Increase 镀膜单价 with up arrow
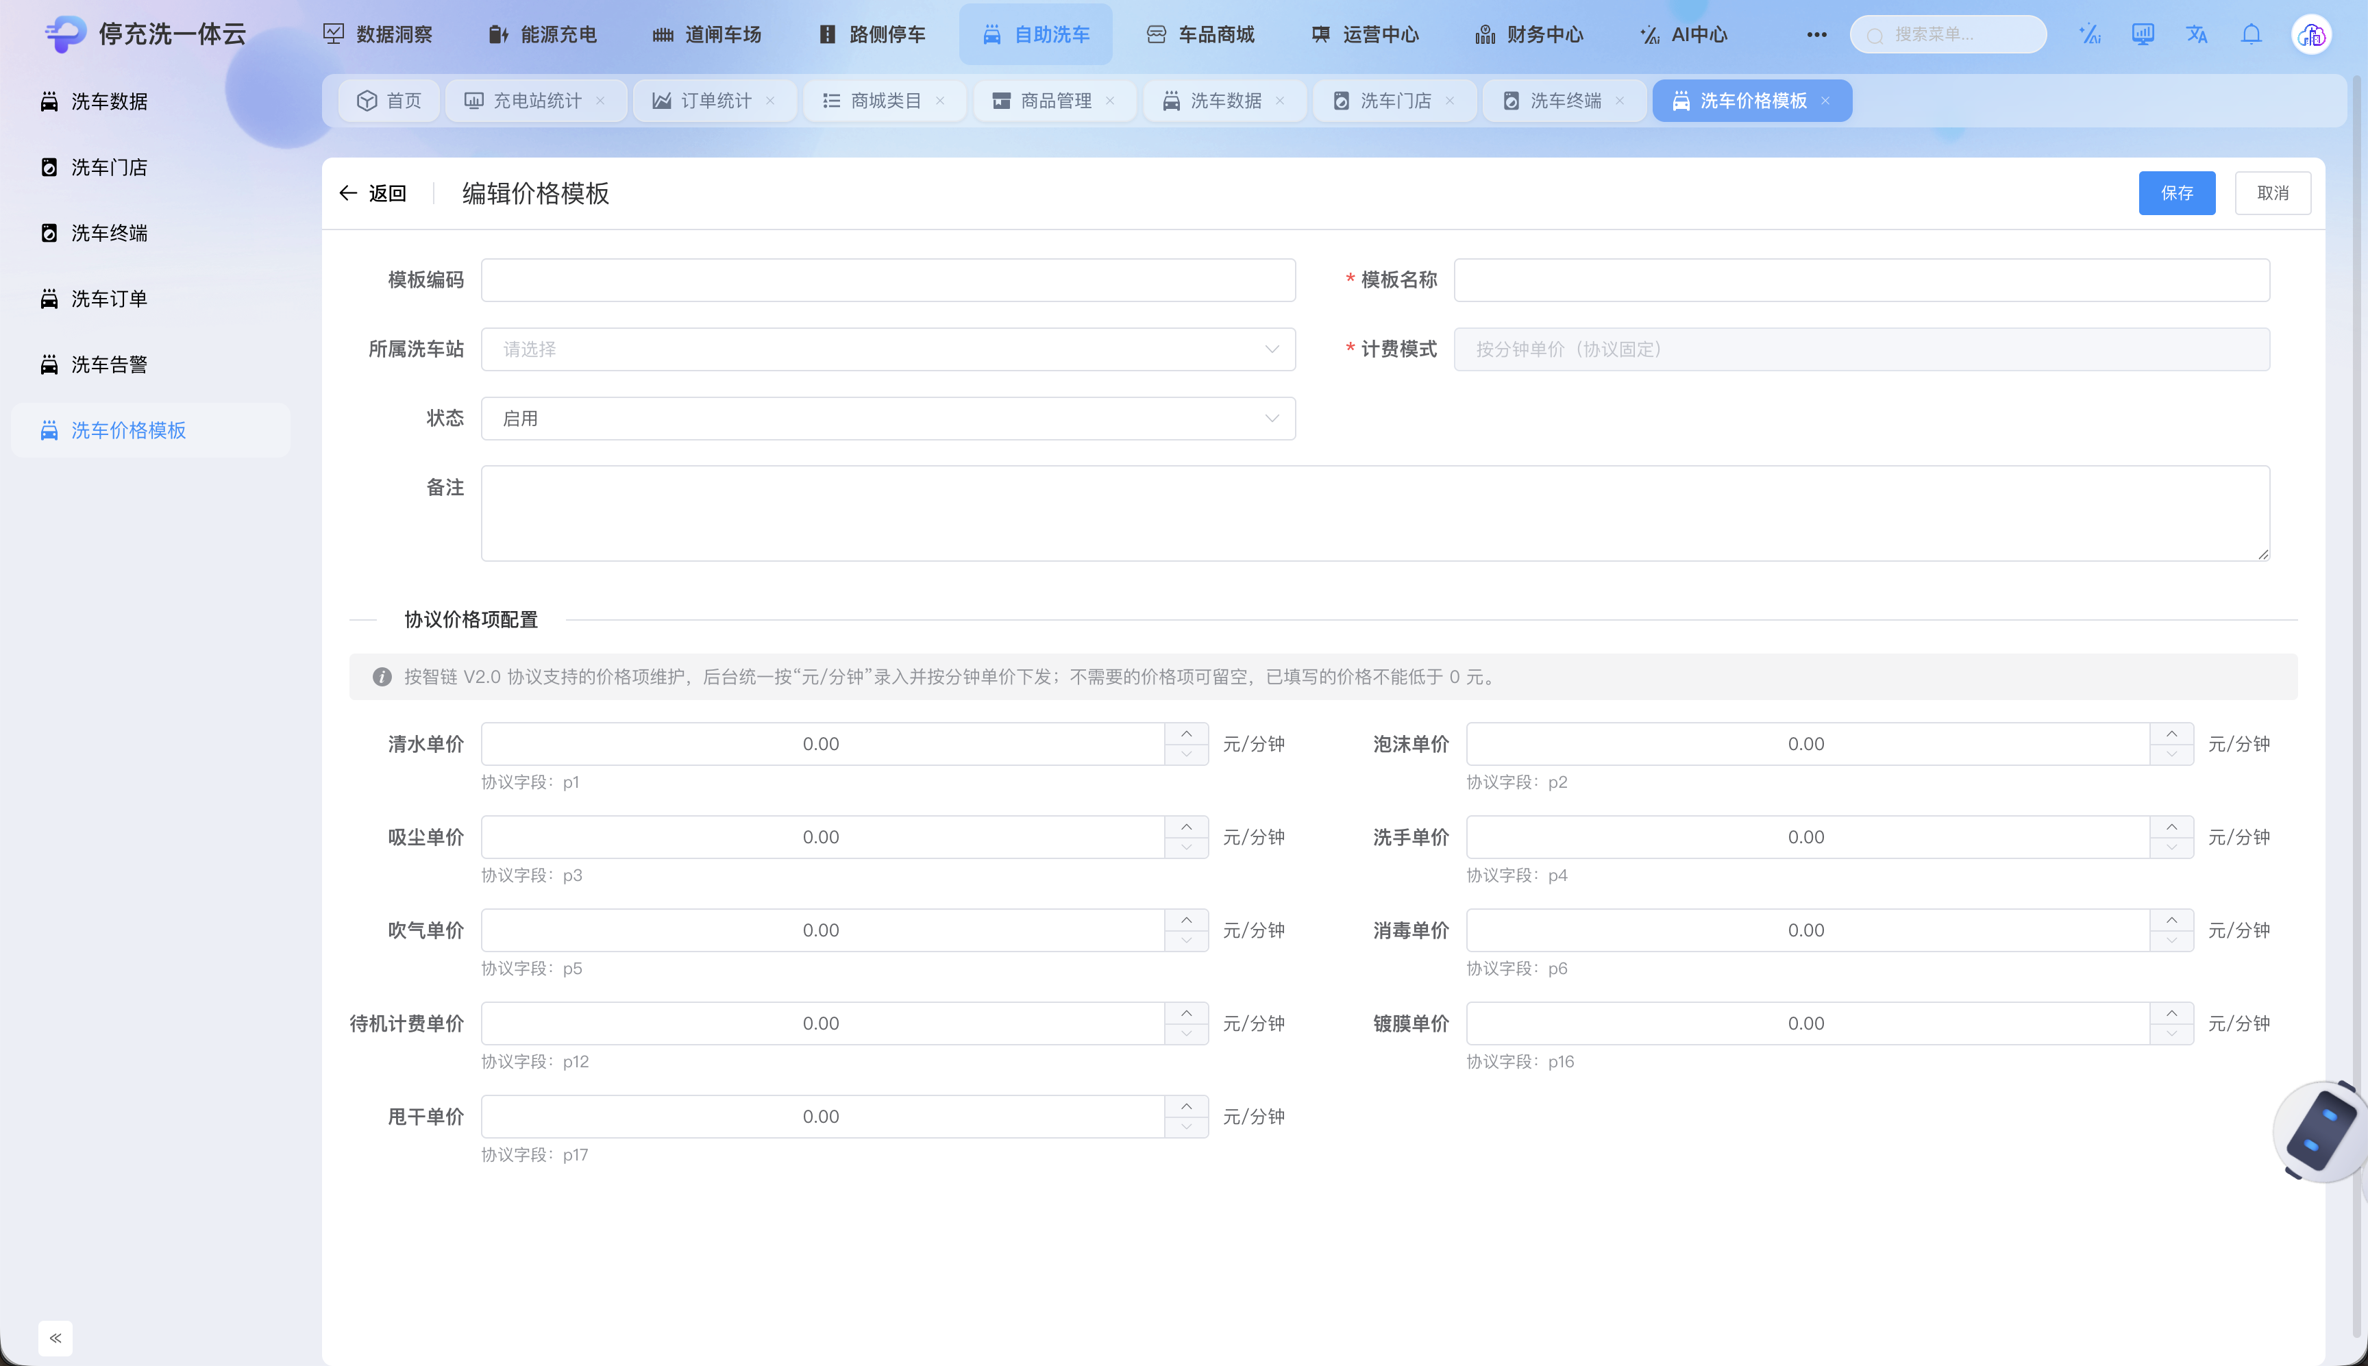 [2171, 1013]
